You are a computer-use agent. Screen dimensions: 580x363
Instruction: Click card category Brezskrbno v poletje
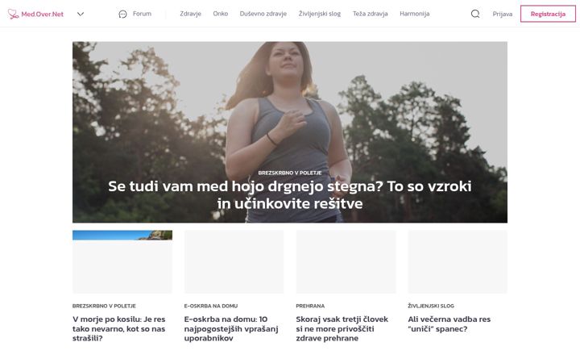click(x=104, y=306)
